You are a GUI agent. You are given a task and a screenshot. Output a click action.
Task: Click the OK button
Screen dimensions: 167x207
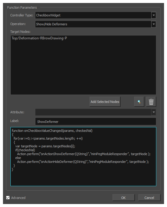[x=124, y=198]
